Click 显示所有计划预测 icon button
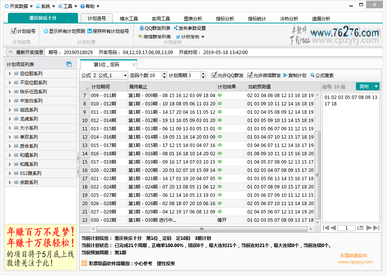 pos(46,31)
